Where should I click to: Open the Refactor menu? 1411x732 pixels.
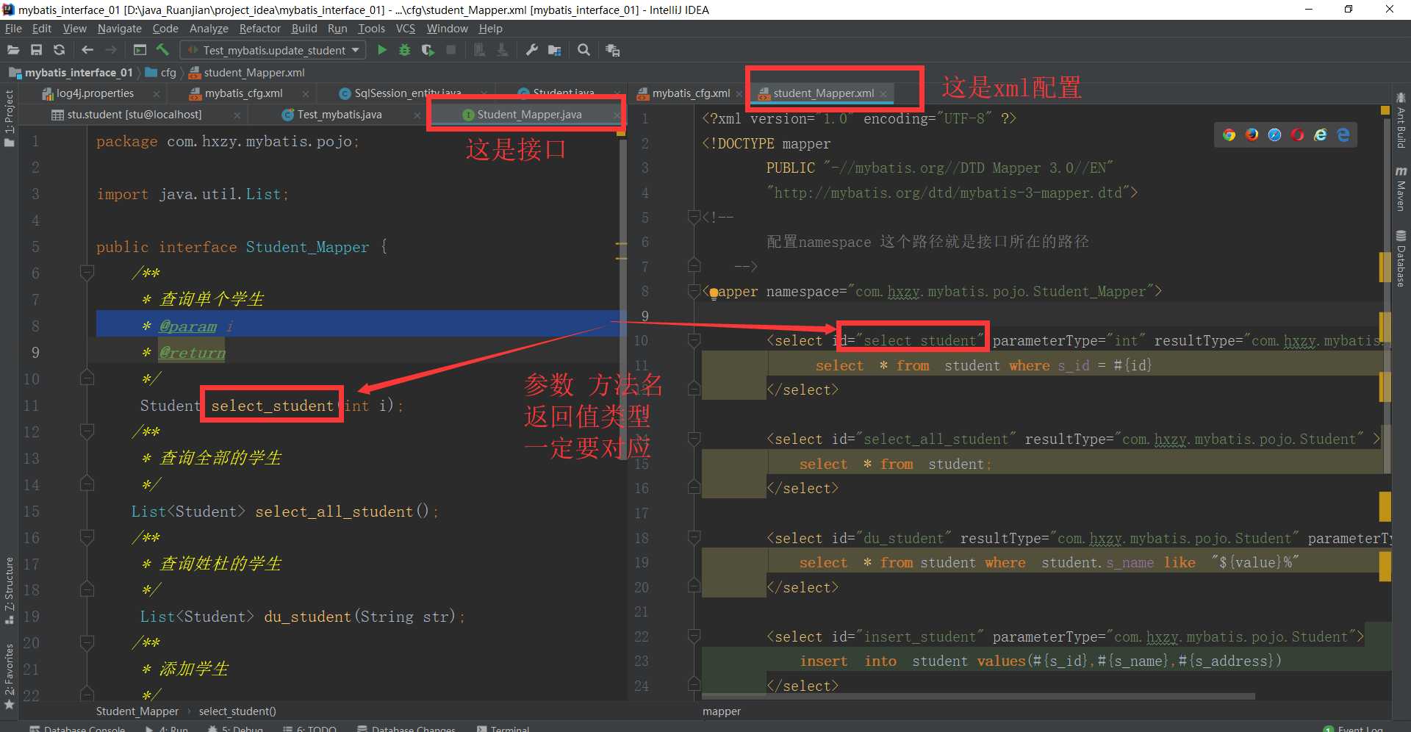[259, 29]
